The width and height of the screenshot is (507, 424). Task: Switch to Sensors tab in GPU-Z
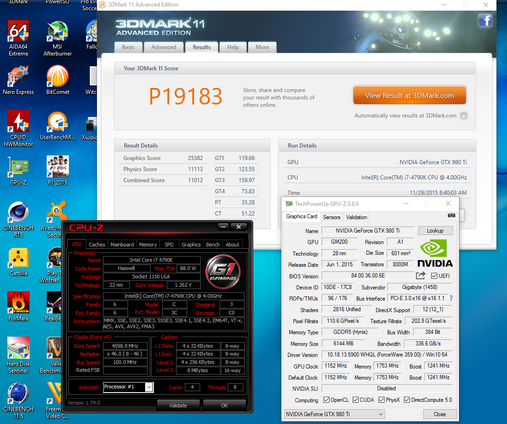(x=332, y=217)
